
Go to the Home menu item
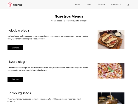pyautogui.click(x=78, y=5)
